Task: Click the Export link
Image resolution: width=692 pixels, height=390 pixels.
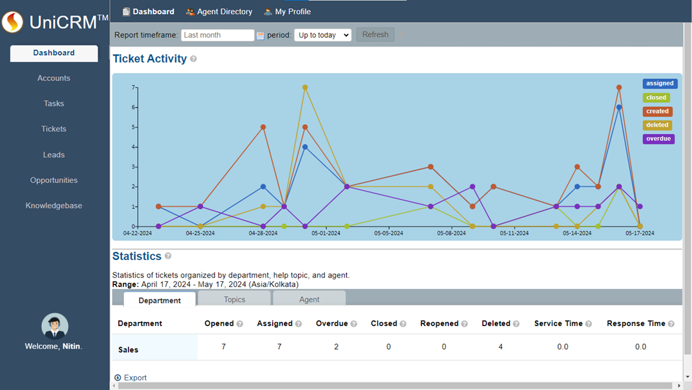Action: (134, 378)
